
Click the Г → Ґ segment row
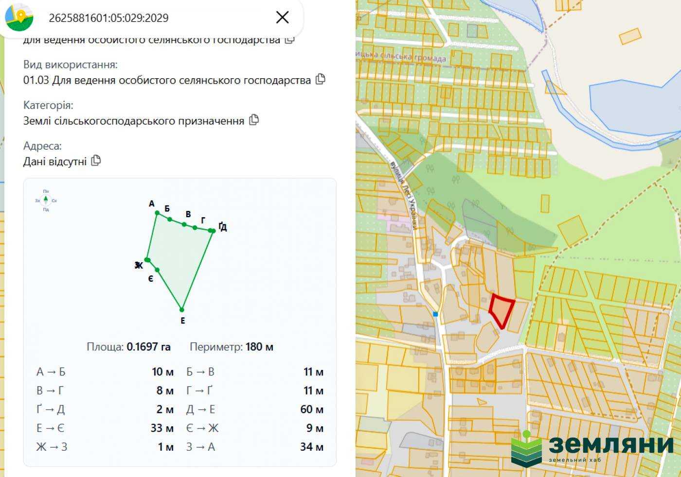coord(255,391)
